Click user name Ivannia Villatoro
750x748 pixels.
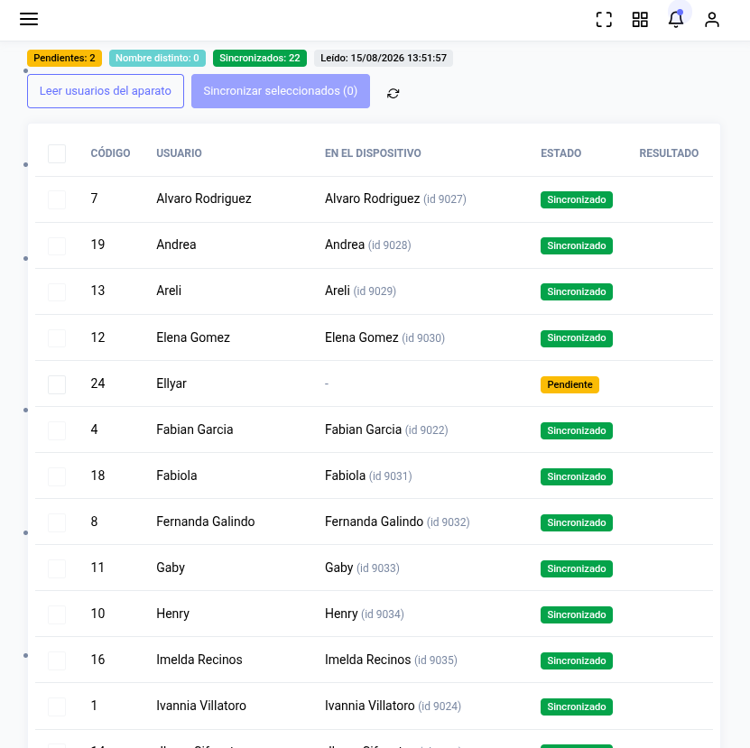point(201,706)
